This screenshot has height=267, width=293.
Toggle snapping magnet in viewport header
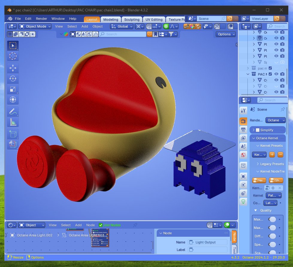coord(149,27)
